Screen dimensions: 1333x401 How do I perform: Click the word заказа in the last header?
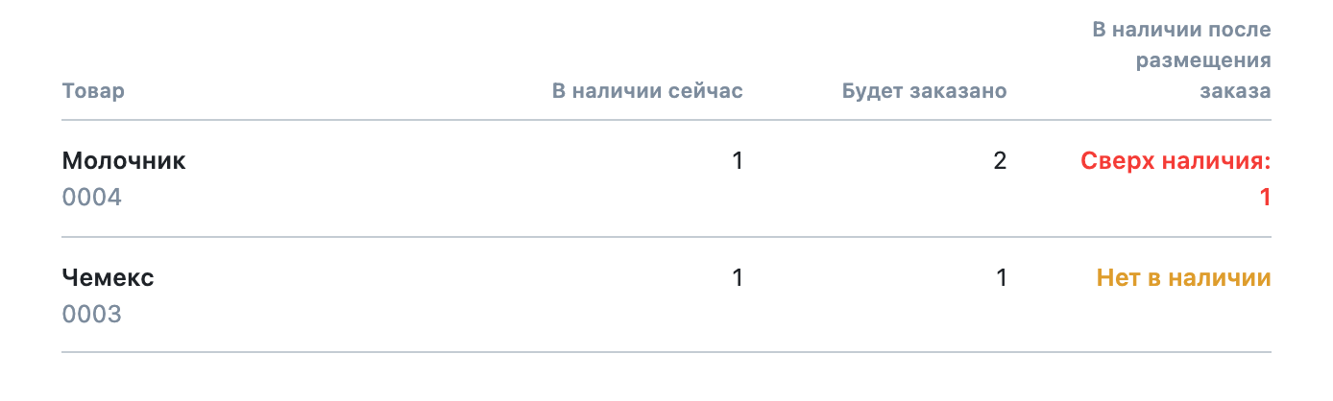coord(1234,91)
